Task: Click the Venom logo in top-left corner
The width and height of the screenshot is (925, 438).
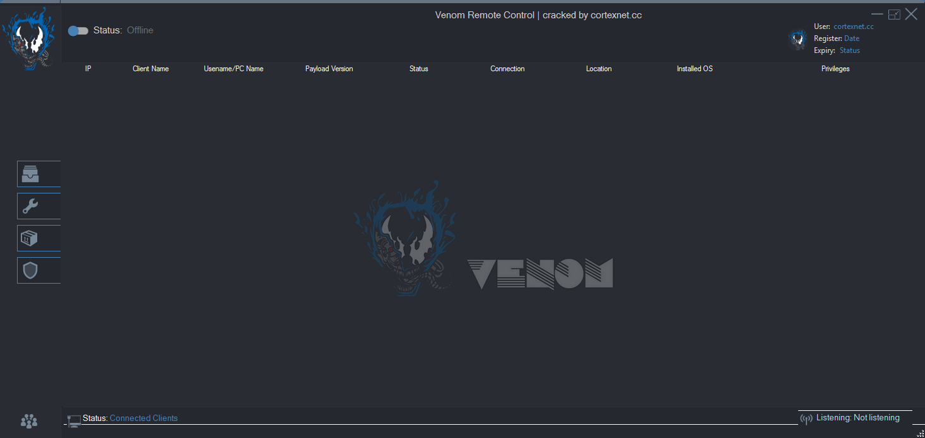Action: coord(28,38)
